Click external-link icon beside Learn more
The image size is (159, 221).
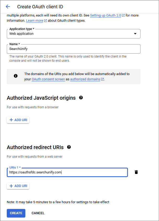coord(46,21)
